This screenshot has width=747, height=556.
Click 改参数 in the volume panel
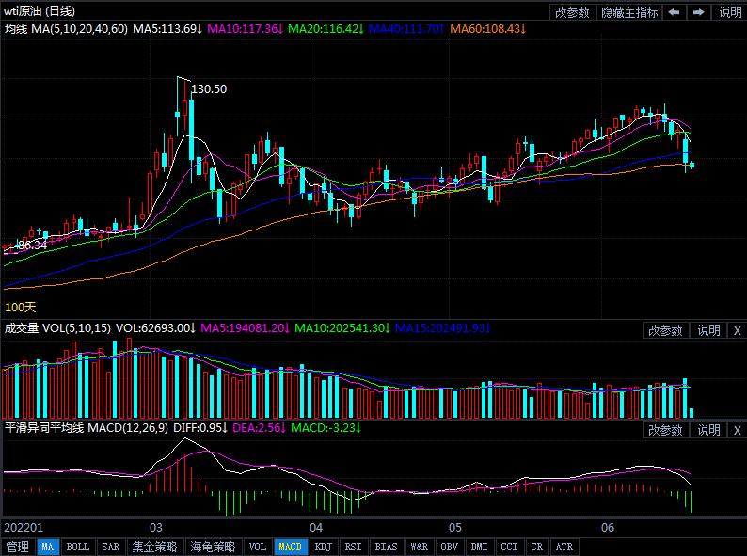[664, 330]
